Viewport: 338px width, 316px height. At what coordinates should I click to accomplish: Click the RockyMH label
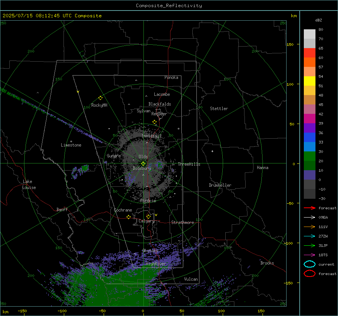[99, 105]
